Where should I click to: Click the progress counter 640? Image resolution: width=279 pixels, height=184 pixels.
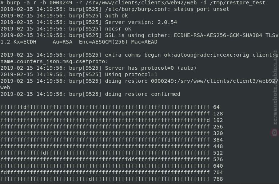coord(218,166)
